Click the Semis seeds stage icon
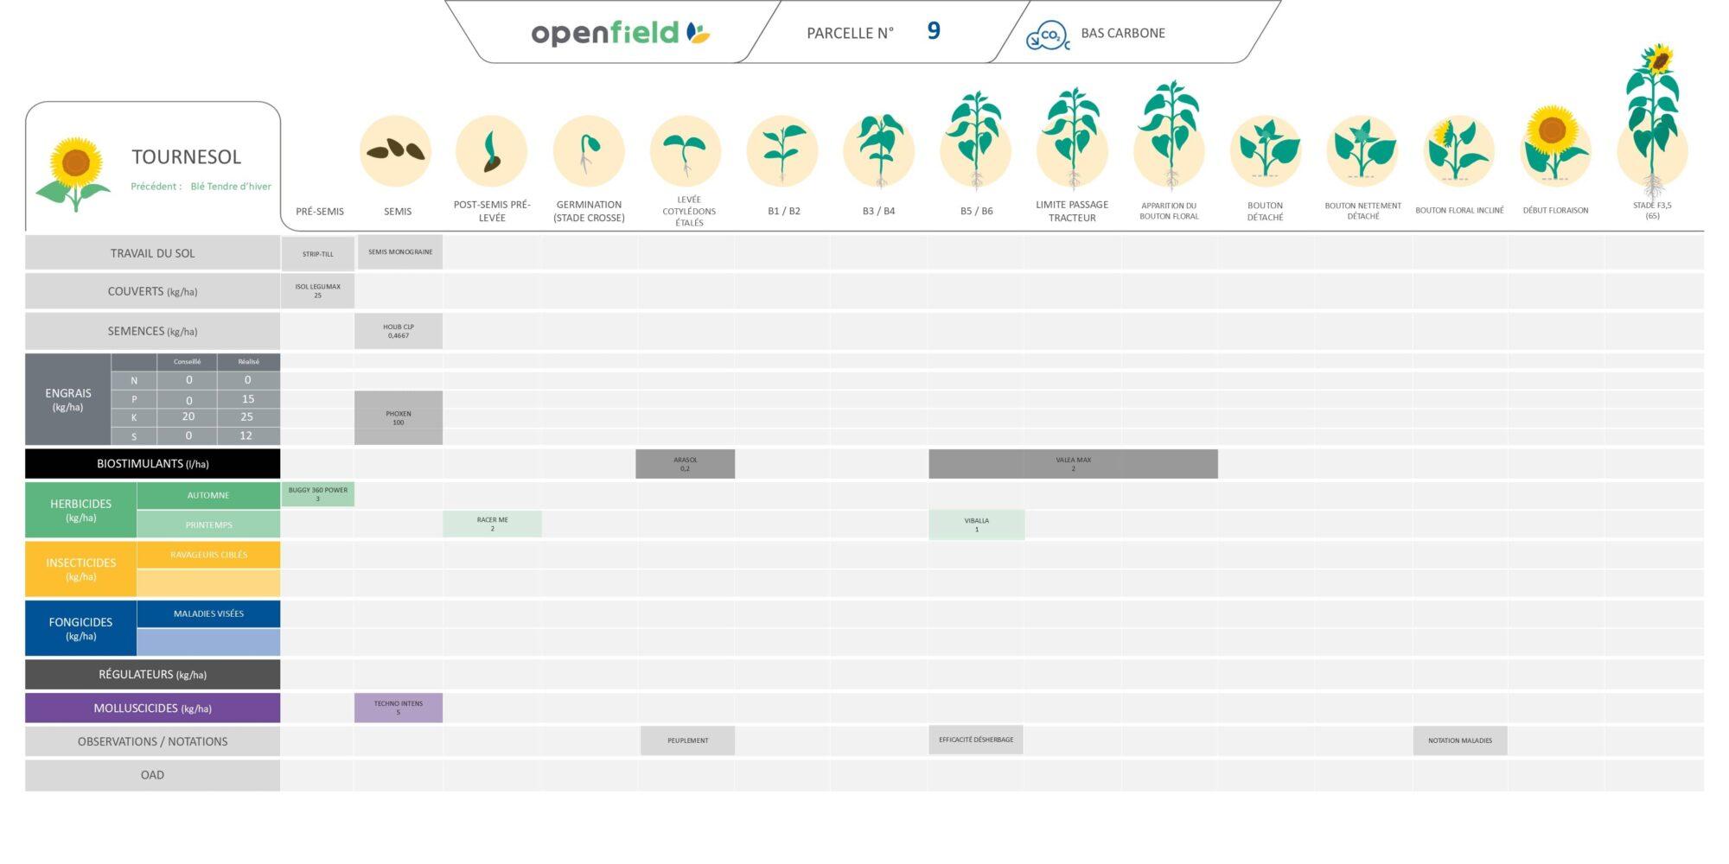 [396, 151]
